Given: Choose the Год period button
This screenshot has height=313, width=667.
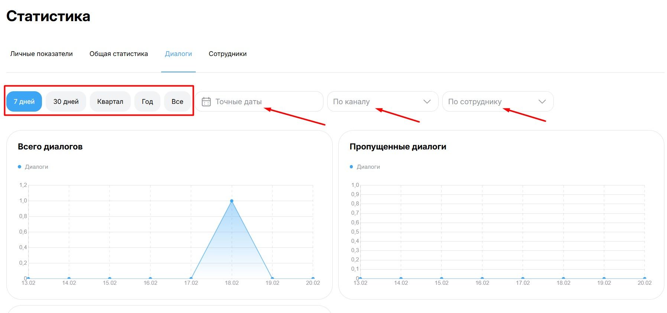Looking at the screenshot, I should pos(147,102).
